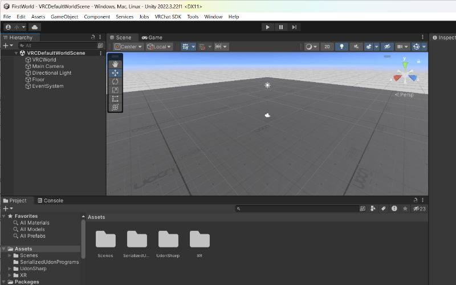
Task: Expand the Scenes folder in tree
Action: tap(10, 255)
